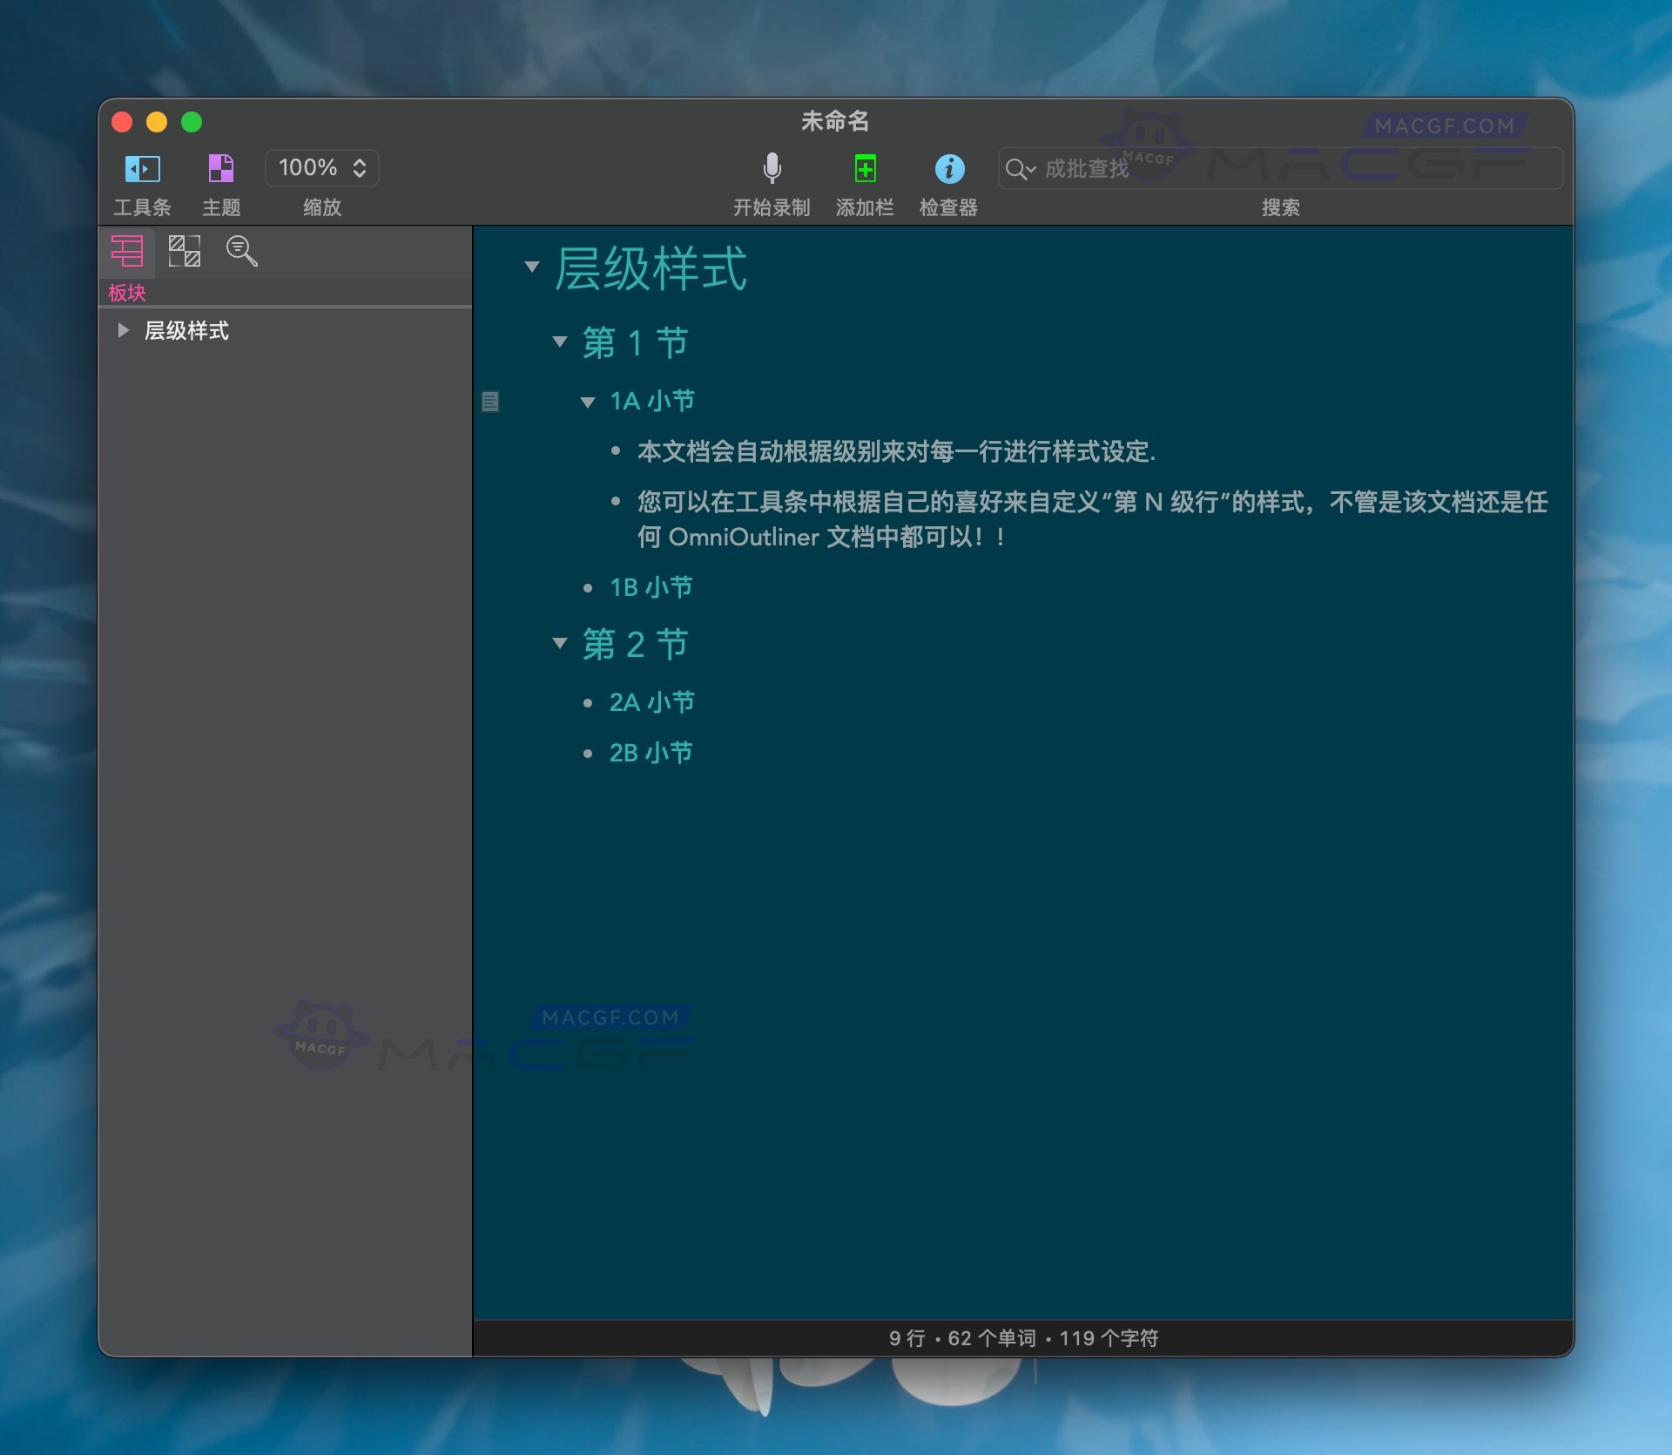Switch to the 板块 tab

coord(127,294)
